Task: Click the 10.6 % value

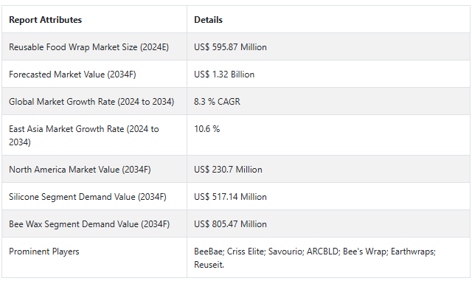Action: point(206,129)
